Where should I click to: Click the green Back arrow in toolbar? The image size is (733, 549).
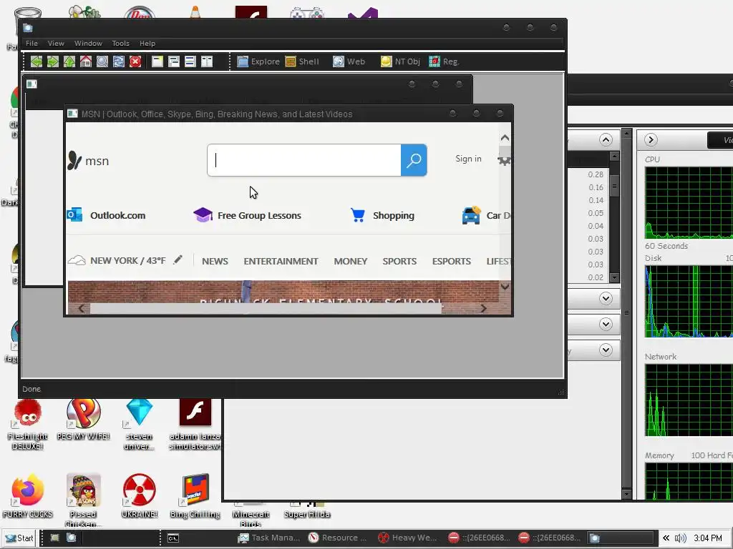[x=37, y=61]
